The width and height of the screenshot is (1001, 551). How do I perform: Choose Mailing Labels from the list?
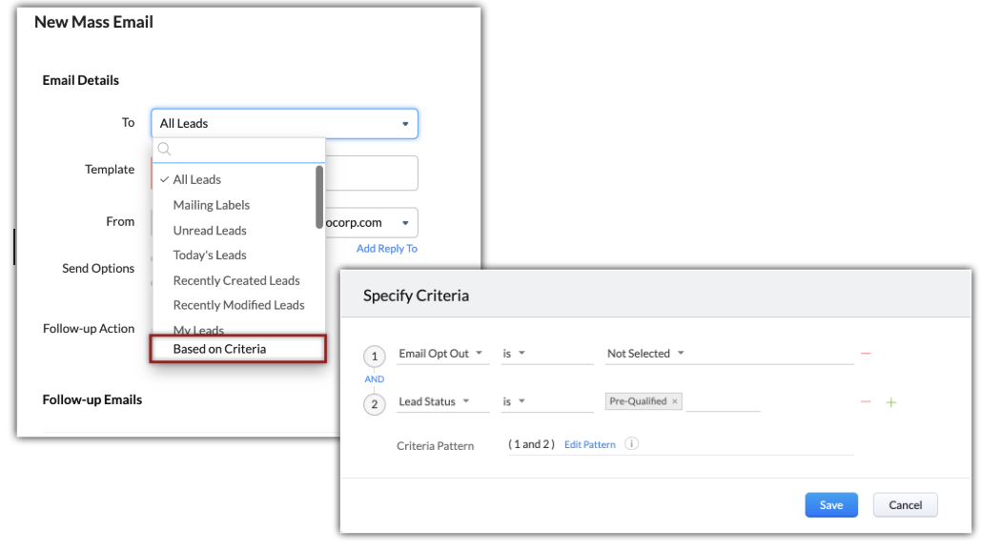coord(212,205)
